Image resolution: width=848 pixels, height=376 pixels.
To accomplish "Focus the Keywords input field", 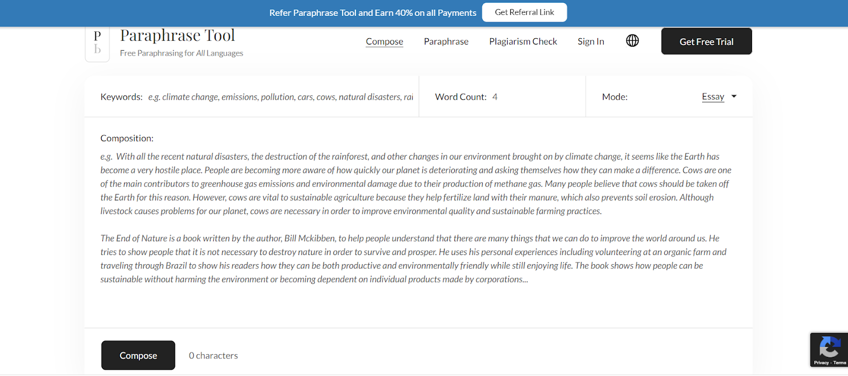I will pyautogui.click(x=280, y=97).
